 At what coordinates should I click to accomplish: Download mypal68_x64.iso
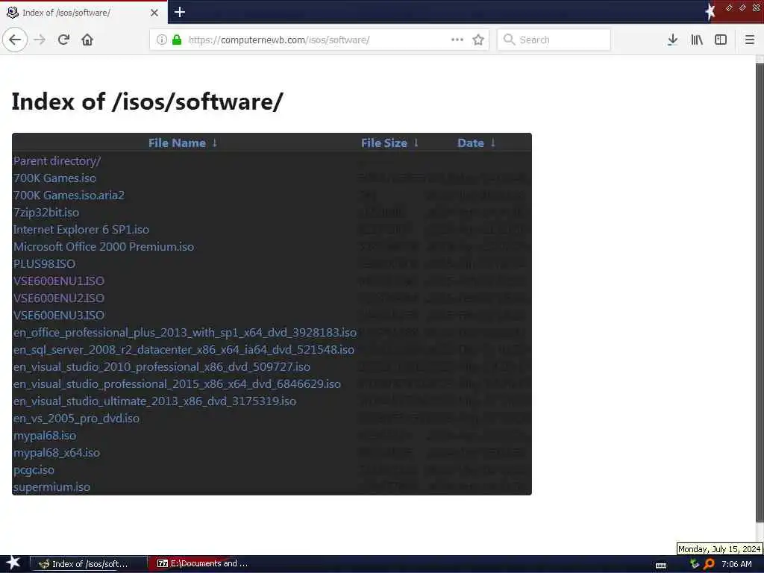pos(57,453)
